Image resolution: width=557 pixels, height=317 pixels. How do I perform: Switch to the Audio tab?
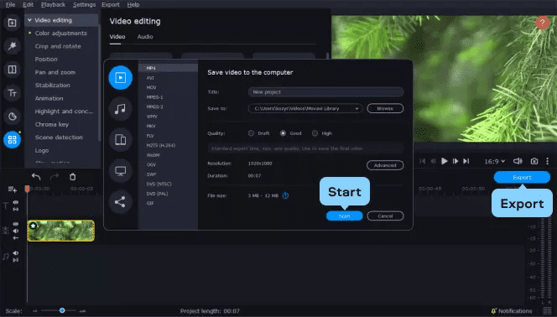pos(145,37)
